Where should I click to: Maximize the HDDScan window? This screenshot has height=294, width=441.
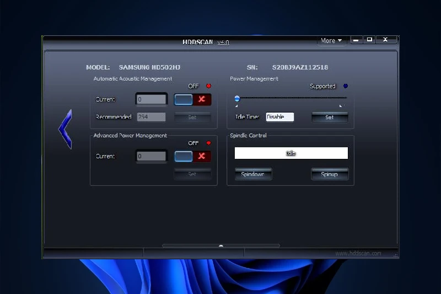coord(369,40)
